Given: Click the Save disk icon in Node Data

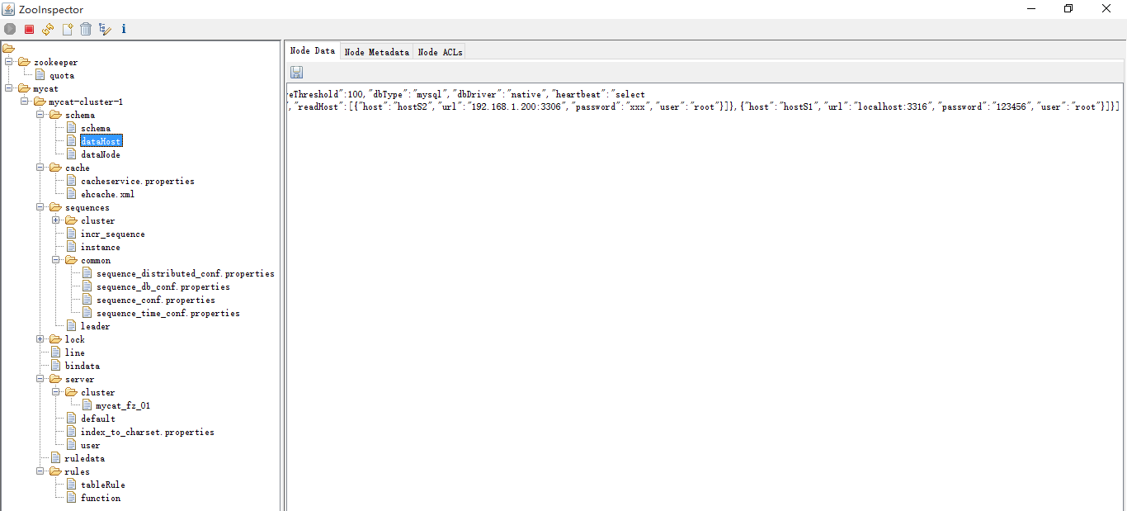Looking at the screenshot, I should (296, 73).
